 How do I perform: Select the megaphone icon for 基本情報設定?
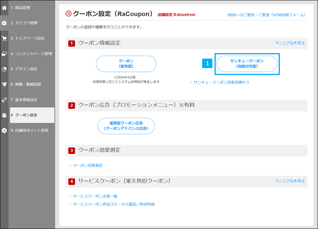pos(5,99)
